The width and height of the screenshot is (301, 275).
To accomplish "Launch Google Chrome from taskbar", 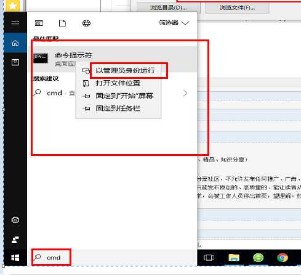I will [x=283, y=258].
